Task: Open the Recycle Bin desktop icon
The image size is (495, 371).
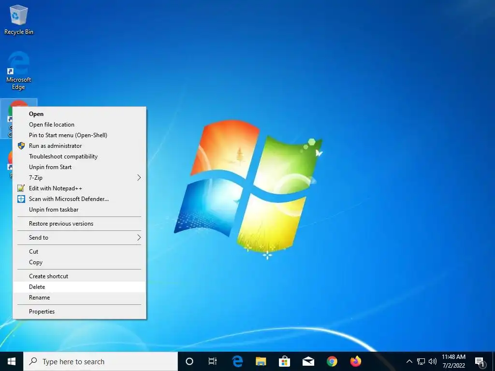Action: click(x=19, y=19)
